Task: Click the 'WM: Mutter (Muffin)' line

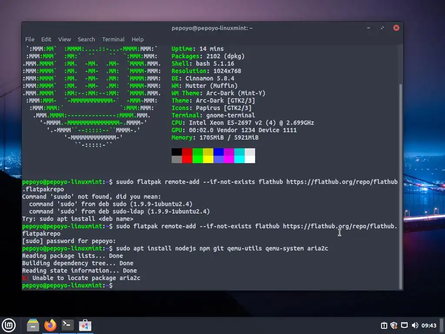Action: [x=205, y=86]
